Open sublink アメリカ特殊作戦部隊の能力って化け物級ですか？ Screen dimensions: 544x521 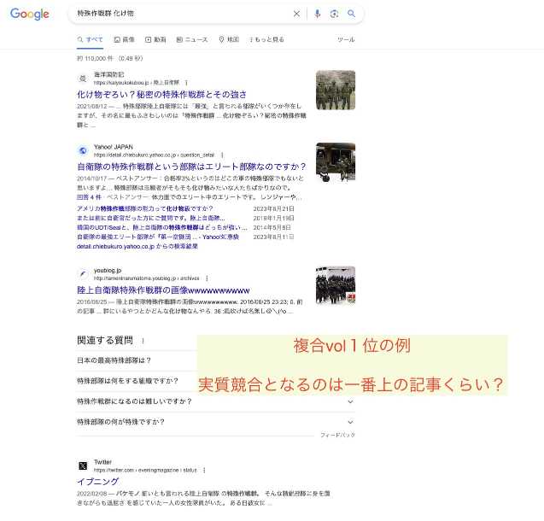click(144, 208)
